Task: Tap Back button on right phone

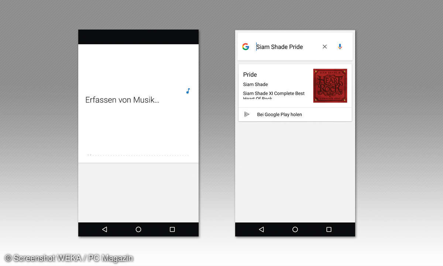Action: 261,229
